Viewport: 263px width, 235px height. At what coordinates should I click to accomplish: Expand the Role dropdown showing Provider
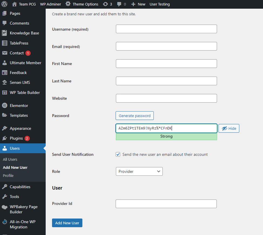pyautogui.click(x=139, y=172)
